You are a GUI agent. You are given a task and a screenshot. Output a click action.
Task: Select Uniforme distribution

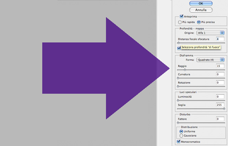[181, 131]
